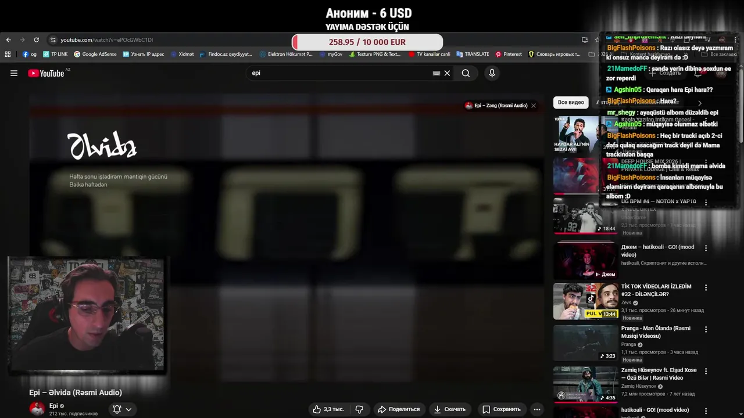Open the Pinterest bookmark

pyautogui.click(x=509, y=54)
